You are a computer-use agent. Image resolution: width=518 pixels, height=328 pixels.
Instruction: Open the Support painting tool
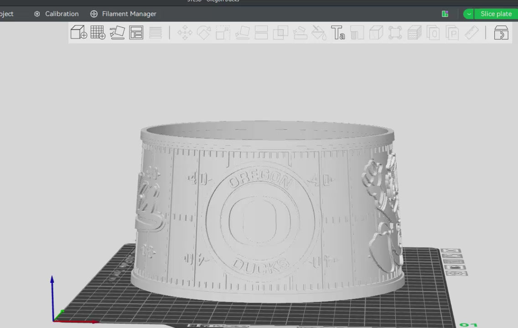[300, 33]
